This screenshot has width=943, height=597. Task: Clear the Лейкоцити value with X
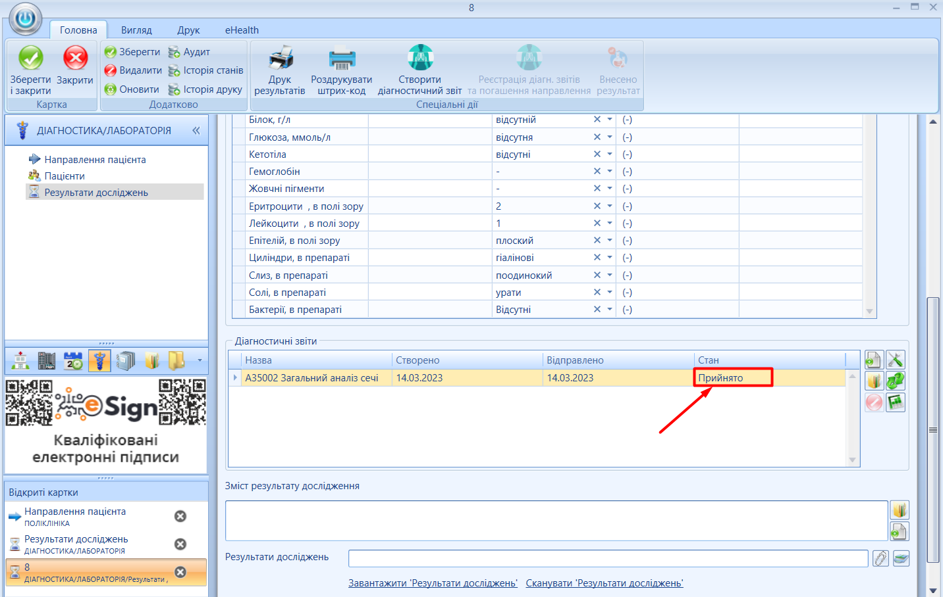[597, 223]
